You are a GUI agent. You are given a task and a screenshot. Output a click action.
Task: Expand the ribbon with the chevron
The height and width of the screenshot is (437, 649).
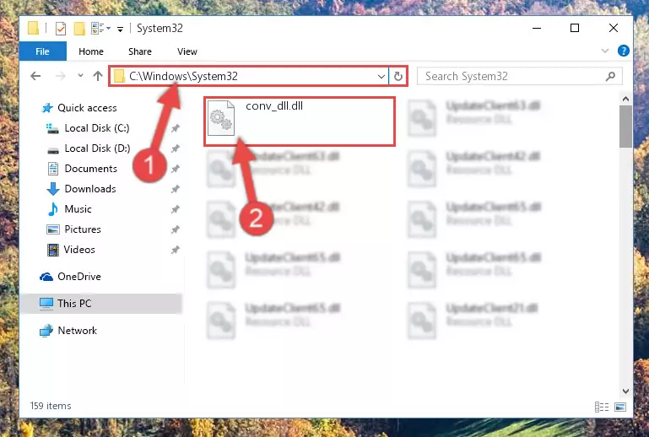pos(605,51)
